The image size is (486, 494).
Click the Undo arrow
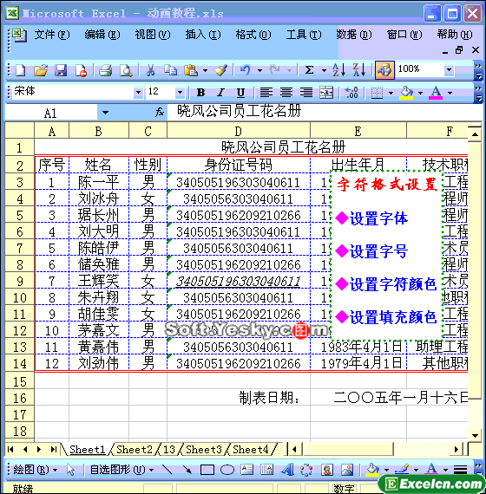(246, 70)
